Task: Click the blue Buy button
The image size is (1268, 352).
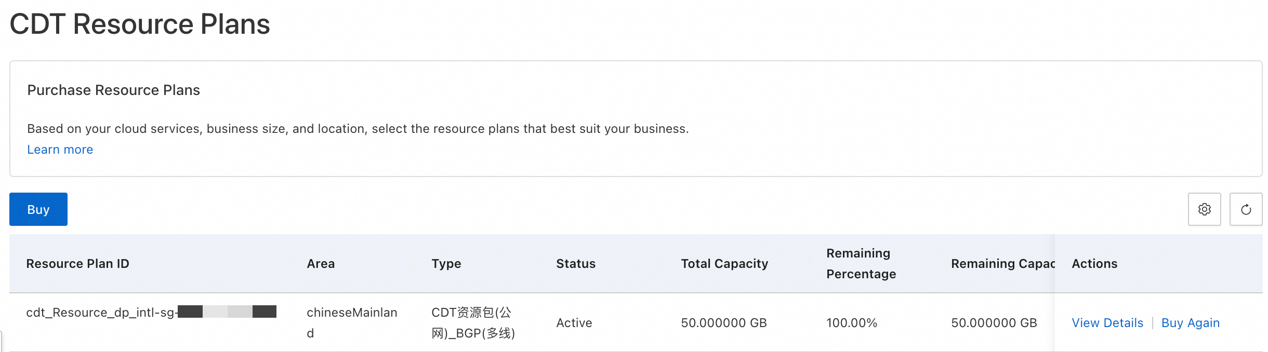Action: 38,209
